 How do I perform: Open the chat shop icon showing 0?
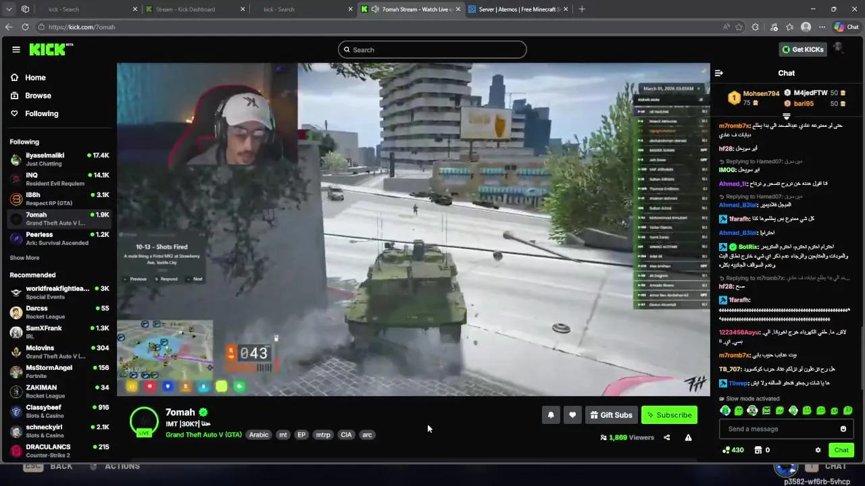[762, 450]
